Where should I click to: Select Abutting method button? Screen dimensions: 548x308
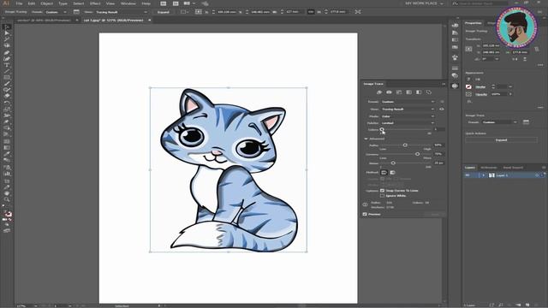(384, 172)
